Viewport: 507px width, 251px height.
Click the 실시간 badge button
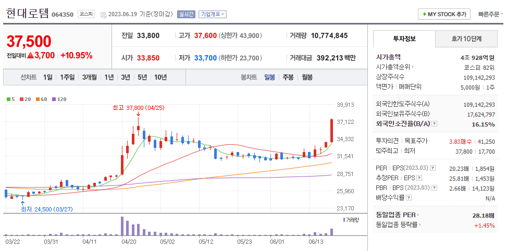tap(186, 14)
